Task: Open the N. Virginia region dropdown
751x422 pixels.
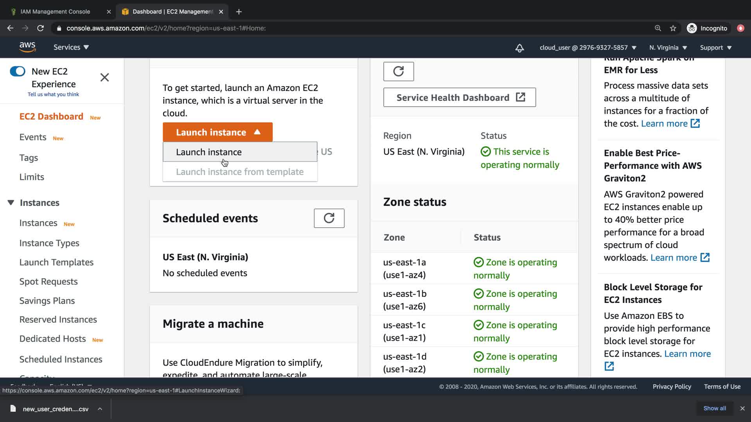Action: (668, 48)
